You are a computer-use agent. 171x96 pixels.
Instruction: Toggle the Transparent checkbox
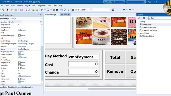tap(20, 79)
